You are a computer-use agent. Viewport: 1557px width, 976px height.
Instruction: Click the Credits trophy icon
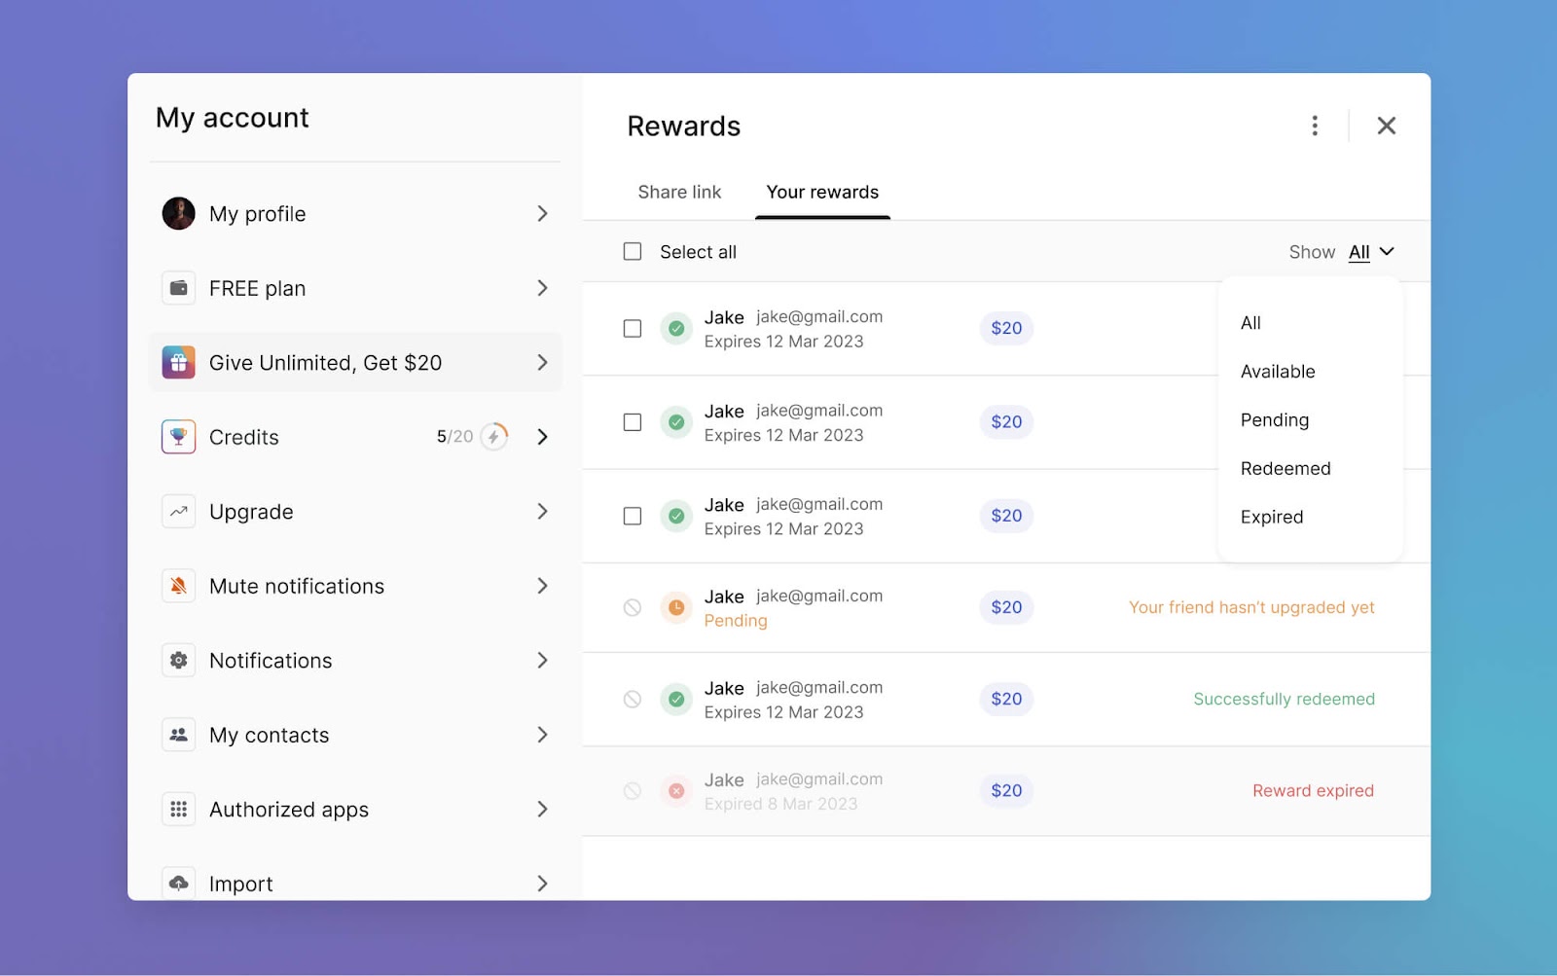pyautogui.click(x=178, y=437)
